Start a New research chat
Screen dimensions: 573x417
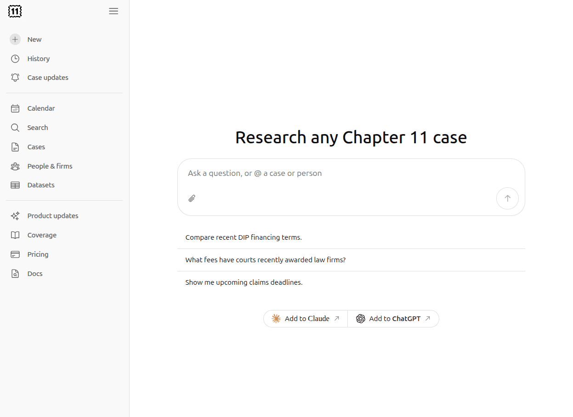pyautogui.click(x=34, y=39)
